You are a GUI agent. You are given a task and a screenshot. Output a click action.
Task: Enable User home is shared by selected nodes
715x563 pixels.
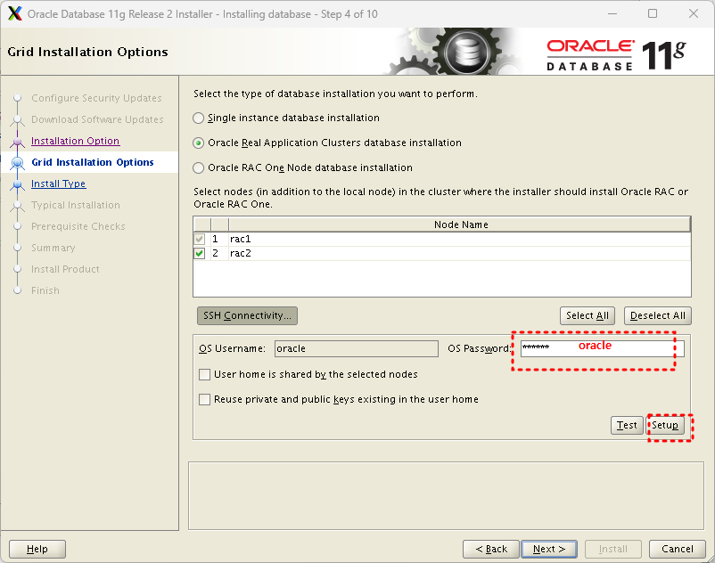[x=205, y=374]
